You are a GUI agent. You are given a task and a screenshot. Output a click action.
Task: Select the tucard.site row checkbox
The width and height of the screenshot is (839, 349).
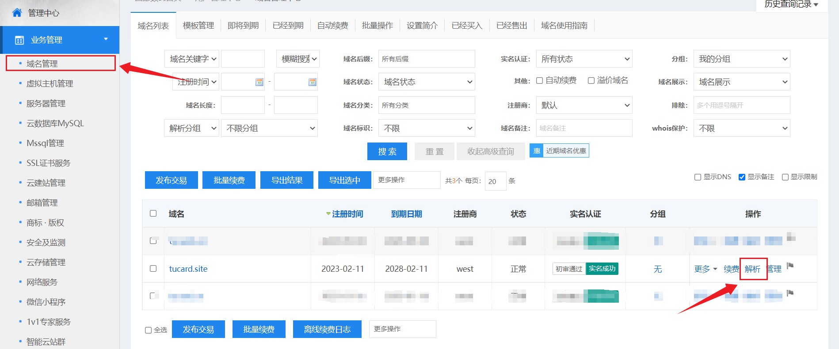click(153, 268)
